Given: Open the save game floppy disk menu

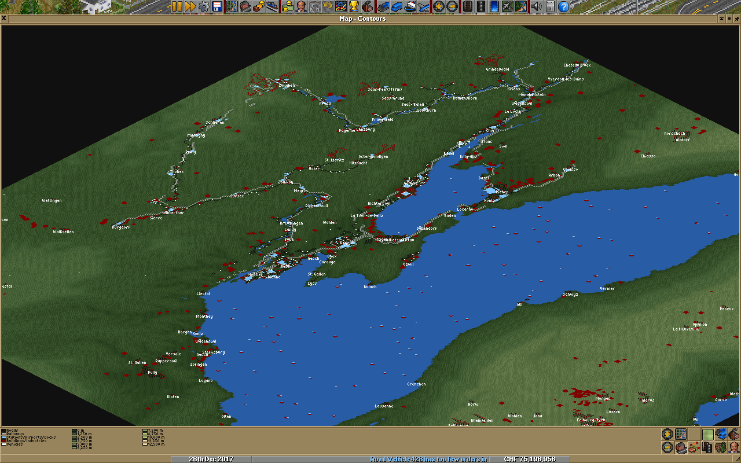Looking at the screenshot, I should 218,7.
